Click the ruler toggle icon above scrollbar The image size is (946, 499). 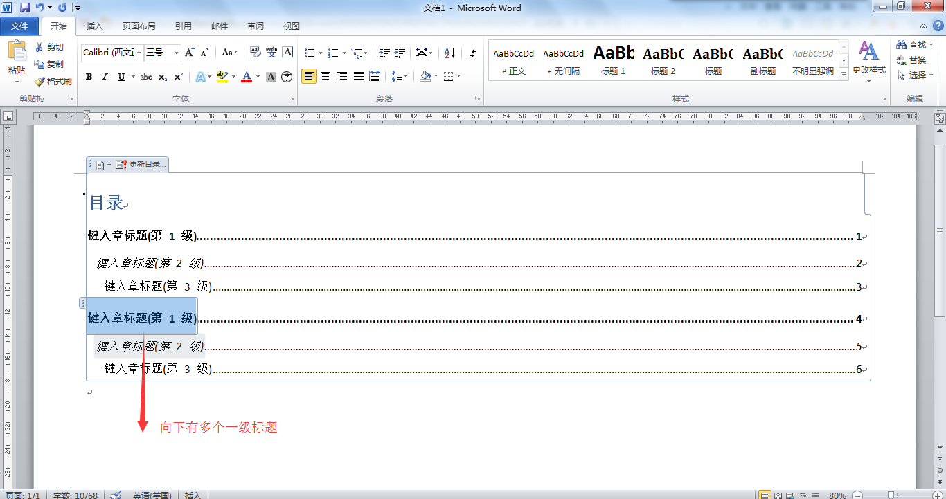pos(940,118)
